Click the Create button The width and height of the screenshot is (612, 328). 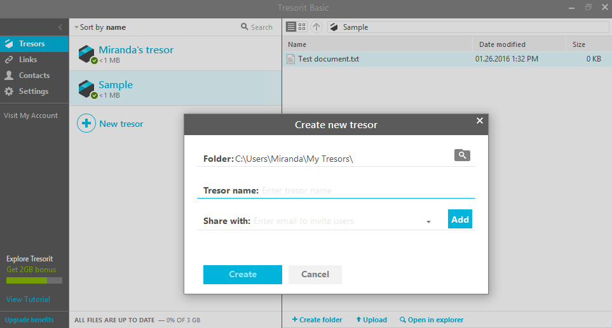pos(243,274)
